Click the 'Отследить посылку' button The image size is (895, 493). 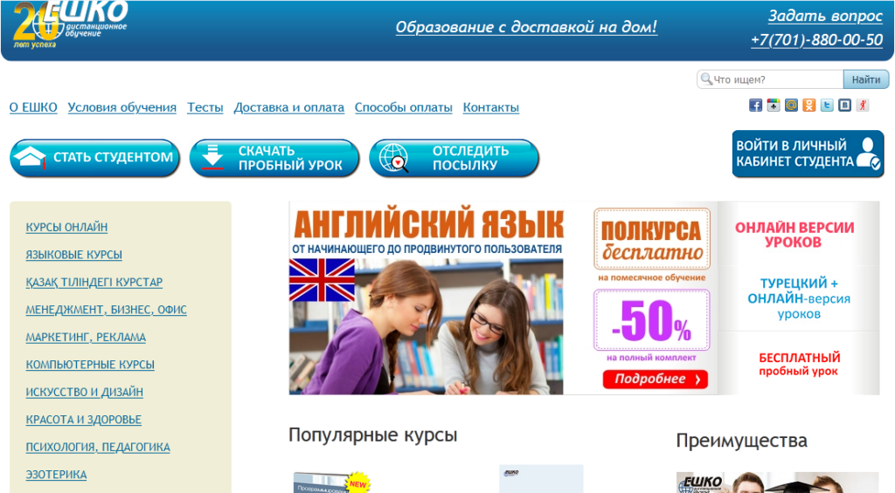(454, 158)
